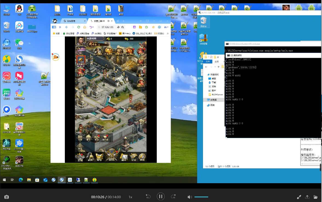The height and width of the screenshot is (202, 322).
Task: Open Microsoft Edge from the taskbar
Action: [21, 180]
